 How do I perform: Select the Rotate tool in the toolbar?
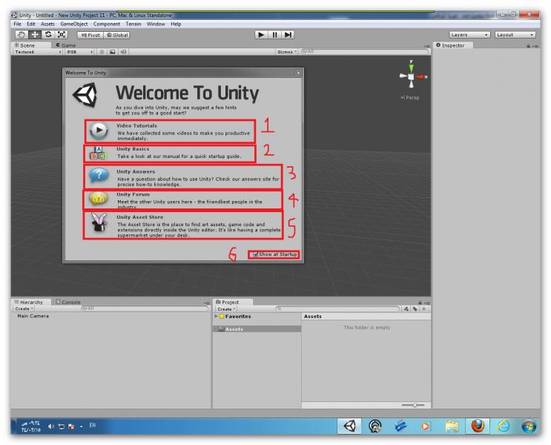point(48,35)
